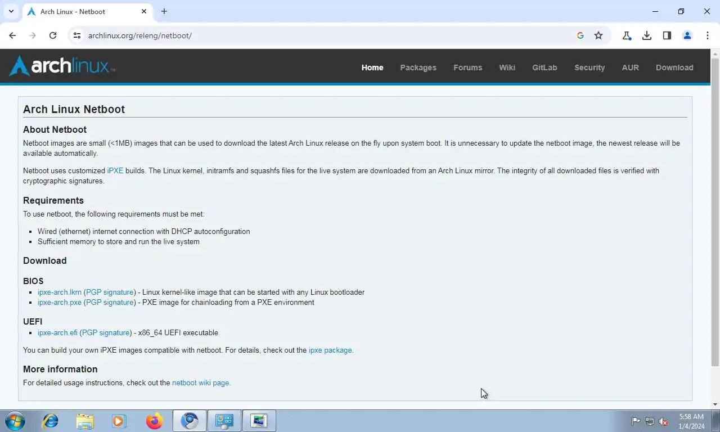Go back using the browser back arrow

click(x=12, y=35)
